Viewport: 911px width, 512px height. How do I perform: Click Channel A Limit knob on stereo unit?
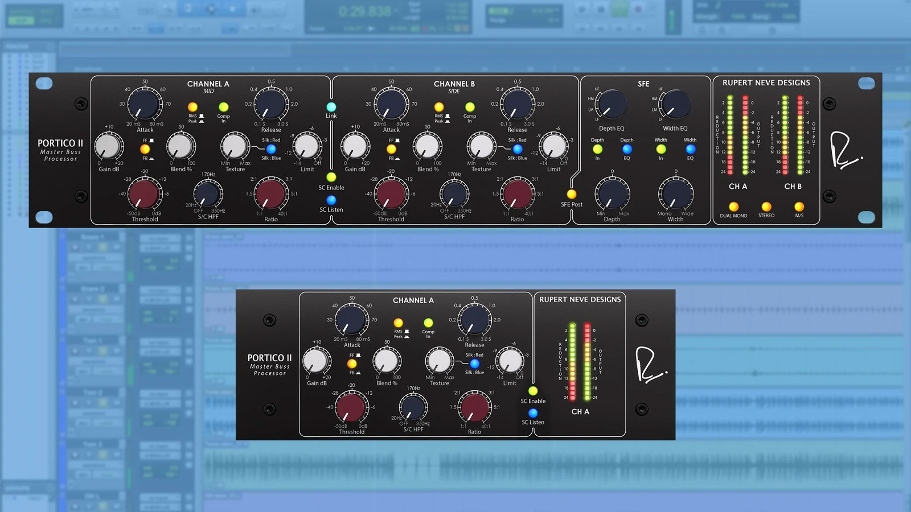[x=307, y=146]
